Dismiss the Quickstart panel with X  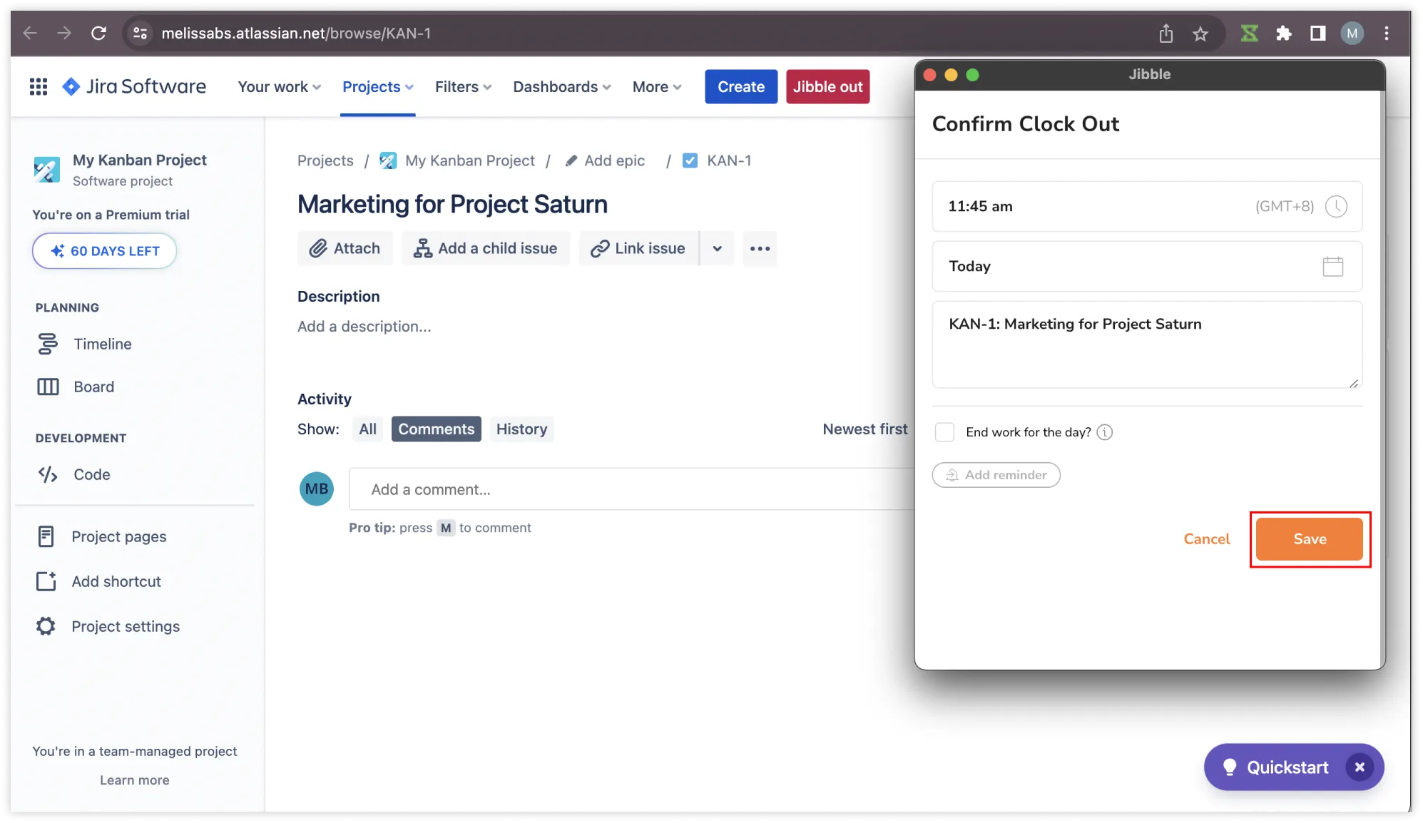point(1360,767)
